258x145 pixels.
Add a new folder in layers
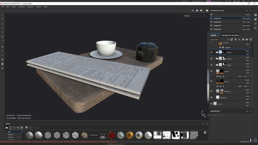(247, 40)
